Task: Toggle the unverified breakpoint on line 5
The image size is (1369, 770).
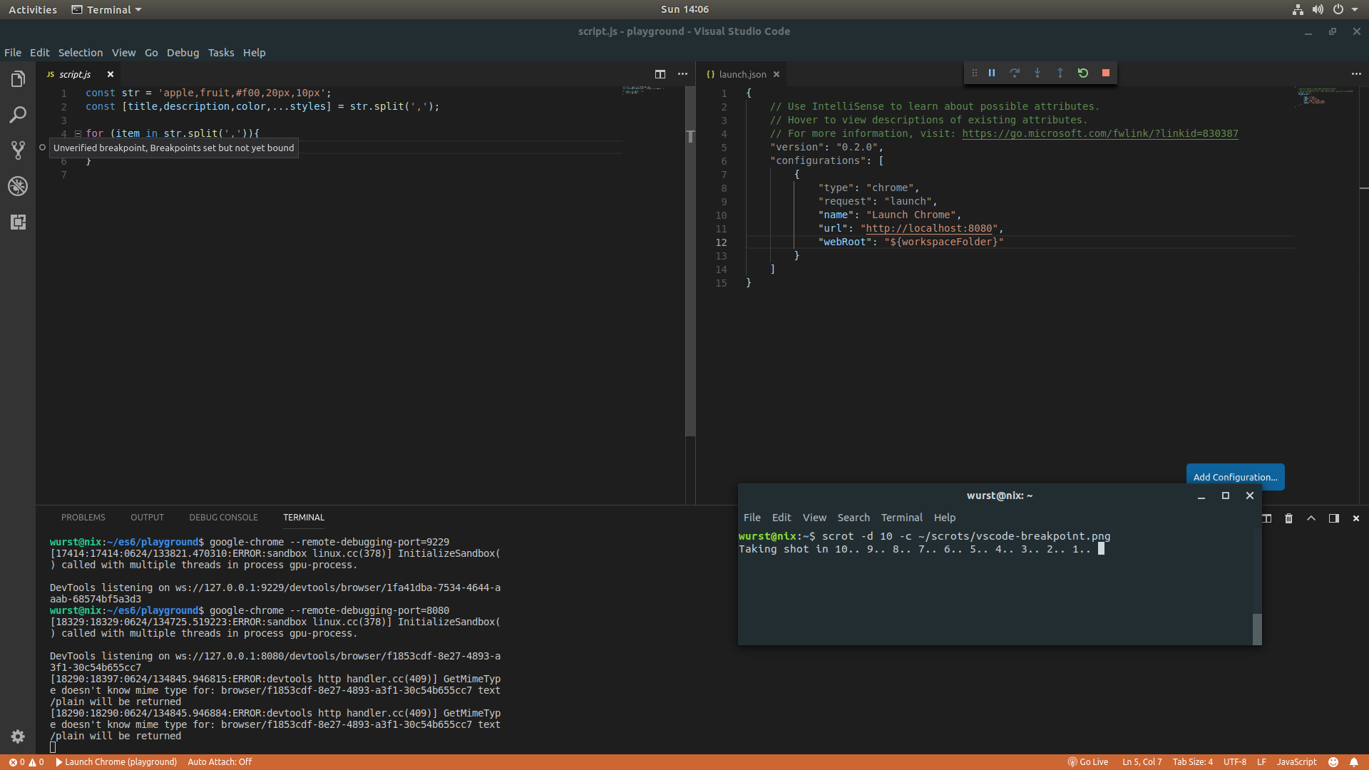Action: point(42,148)
